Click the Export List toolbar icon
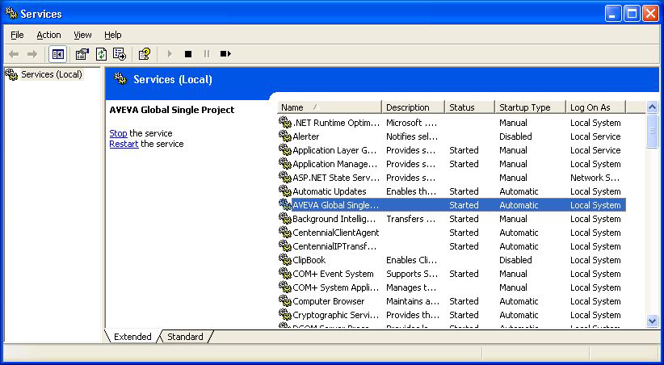 120,54
